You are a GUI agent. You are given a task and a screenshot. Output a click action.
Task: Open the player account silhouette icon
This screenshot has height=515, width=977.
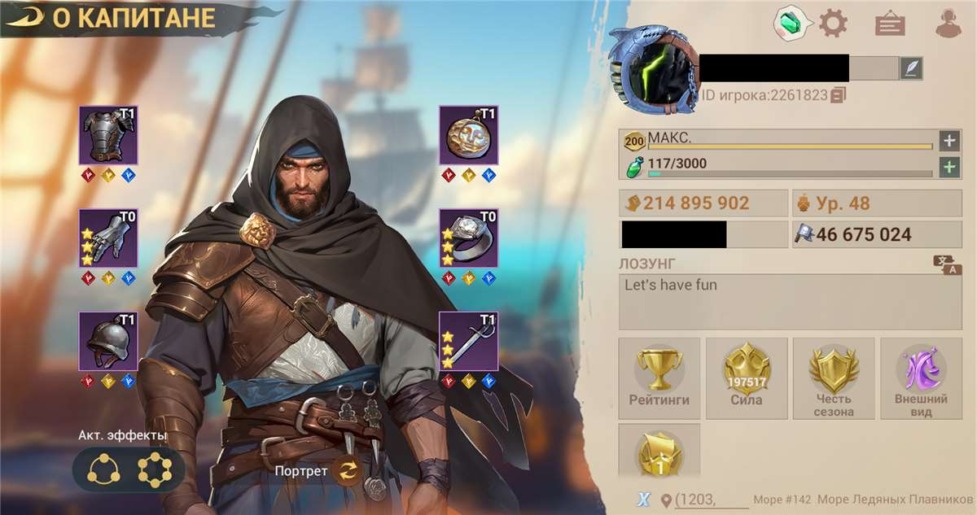(949, 24)
